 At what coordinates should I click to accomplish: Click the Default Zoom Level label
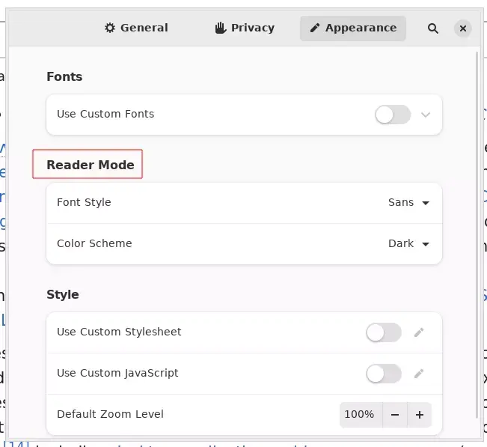tap(110, 414)
